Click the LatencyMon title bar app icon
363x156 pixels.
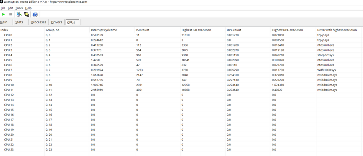coord(2,2)
